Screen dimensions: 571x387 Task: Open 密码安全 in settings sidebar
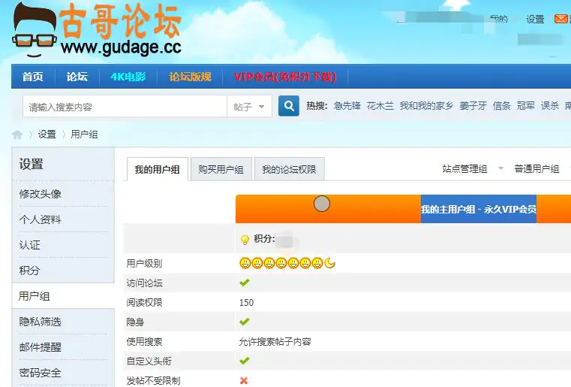(x=41, y=373)
